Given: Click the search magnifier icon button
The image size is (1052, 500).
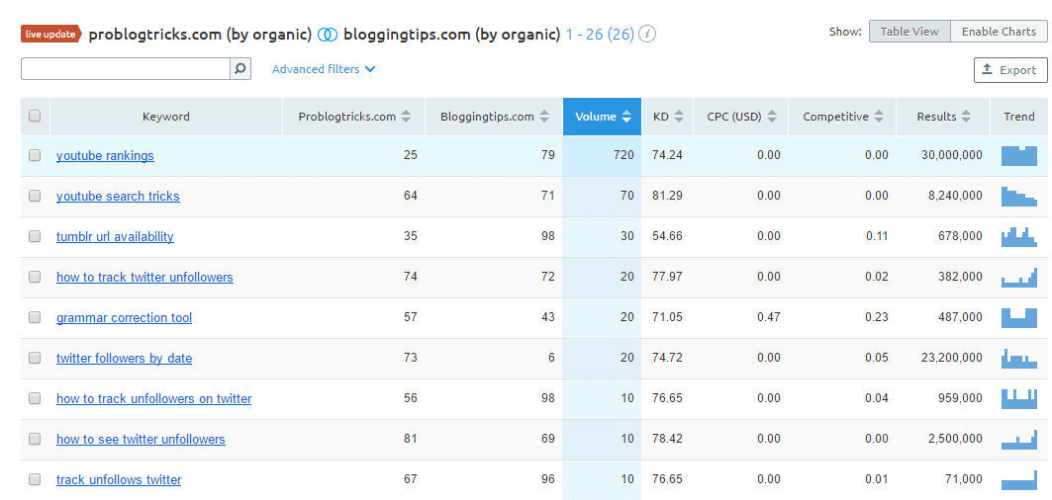Looking at the screenshot, I should pyautogui.click(x=240, y=68).
